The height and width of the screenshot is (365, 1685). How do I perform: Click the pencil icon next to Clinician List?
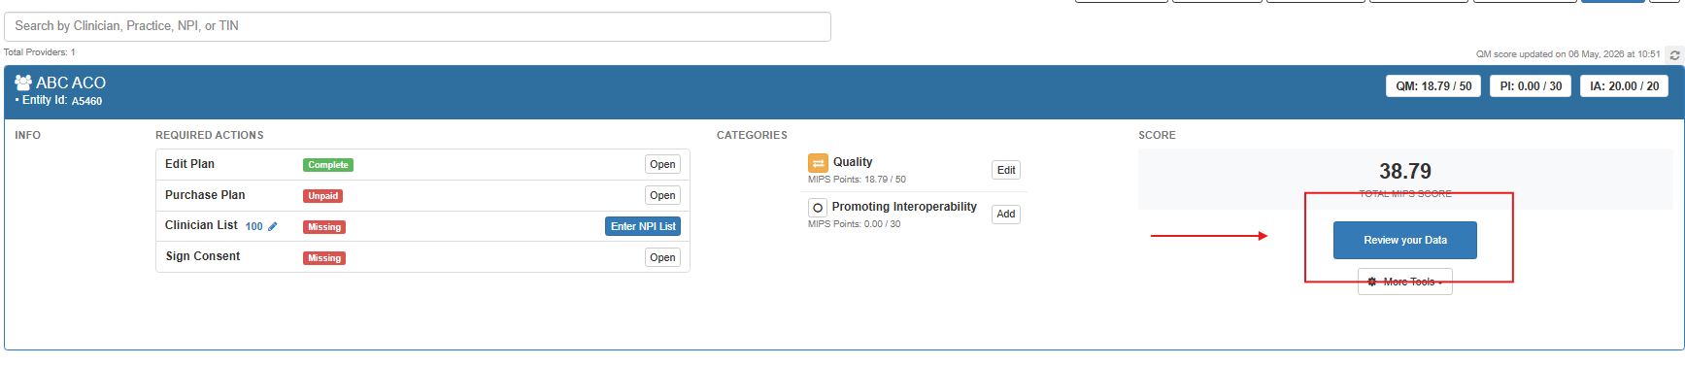pyautogui.click(x=273, y=226)
